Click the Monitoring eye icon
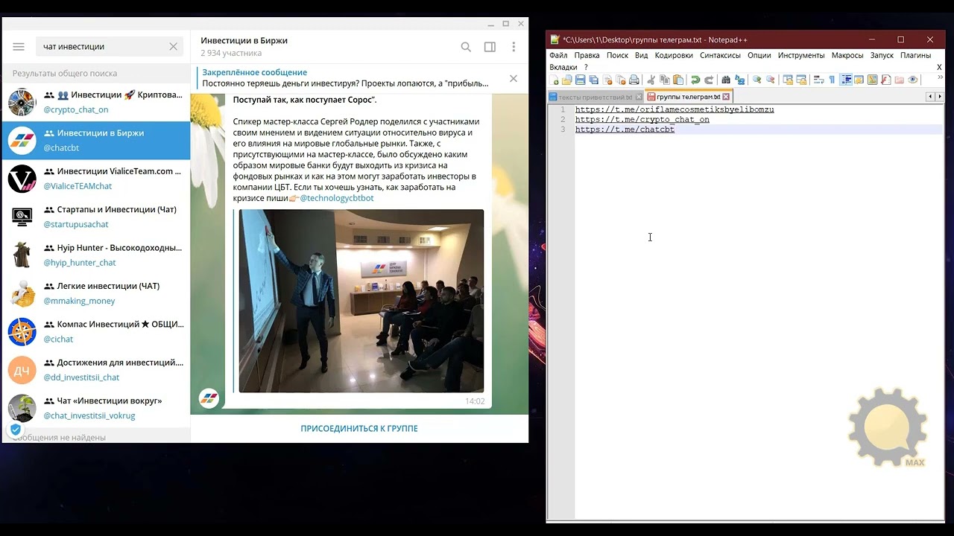This screenshot has height=536, width=954. point(912,80)
